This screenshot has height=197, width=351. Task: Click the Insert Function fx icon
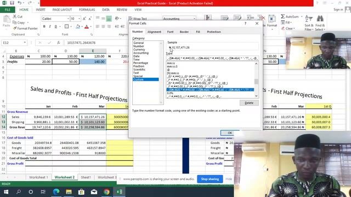[x=59, y=43]
